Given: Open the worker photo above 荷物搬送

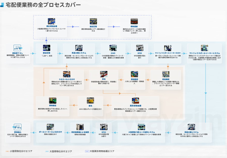Looking at the screenshot, I should pyautogui.click(x=52, y=101).
